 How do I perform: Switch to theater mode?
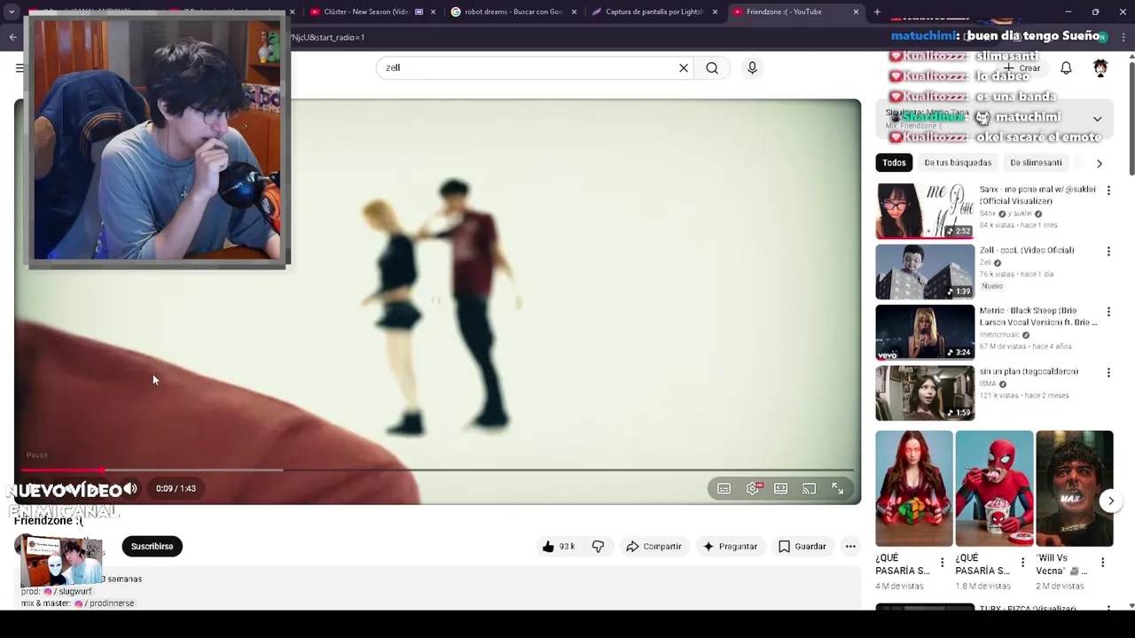780,488
